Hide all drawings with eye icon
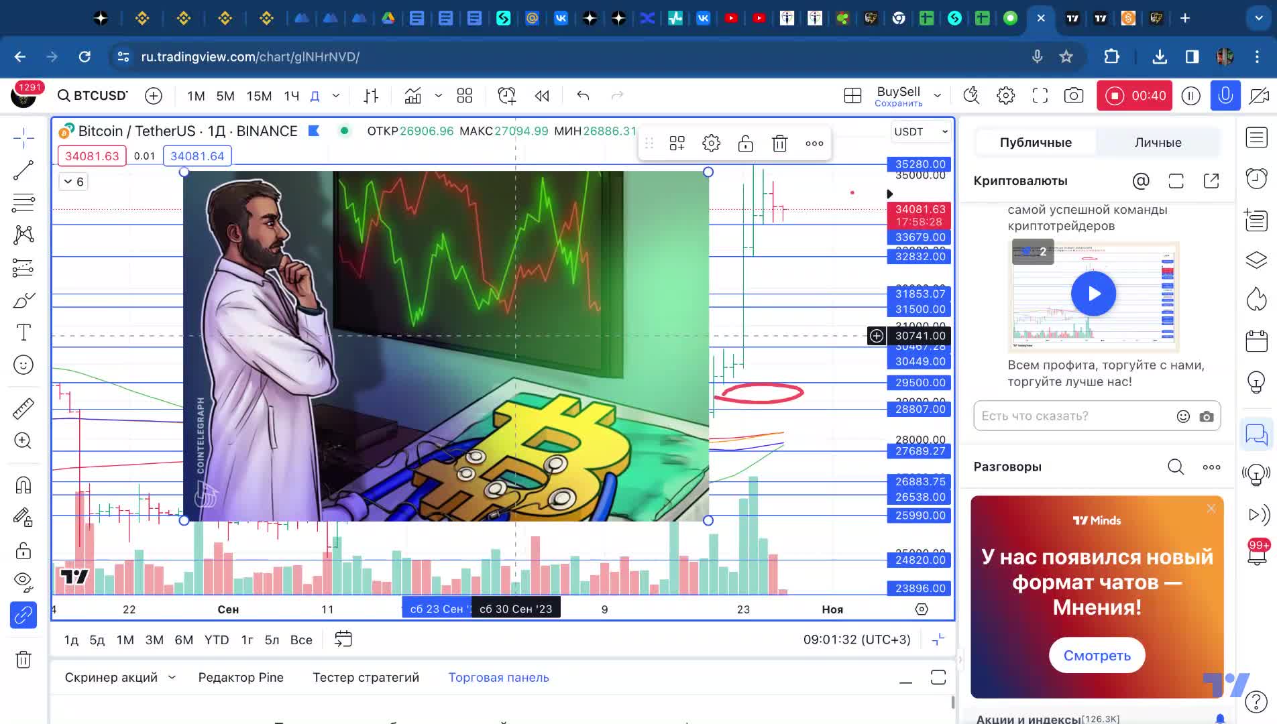The width and height of the screenshot is (1277, 724). (x=23, y=582)
